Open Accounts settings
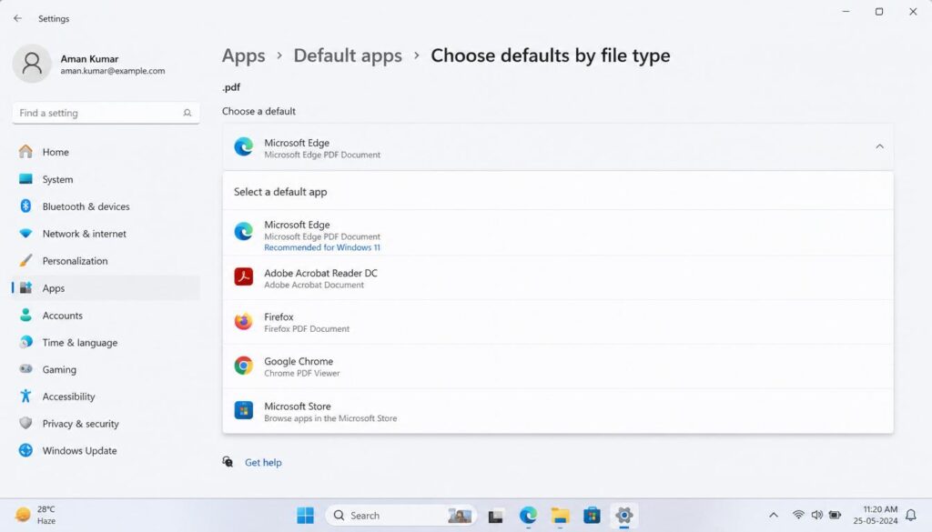This screenshot has height=532, width=932. tap(106, 316)
